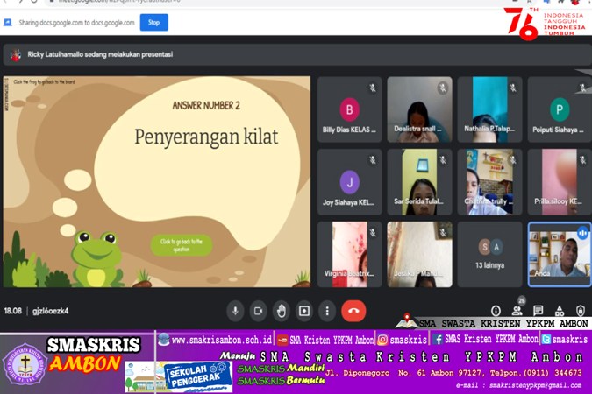Image resolution: width=592 pixels, height=394 pixels.
Task: Select Prilla.silooy participant tile
Action: coord(560,182)
